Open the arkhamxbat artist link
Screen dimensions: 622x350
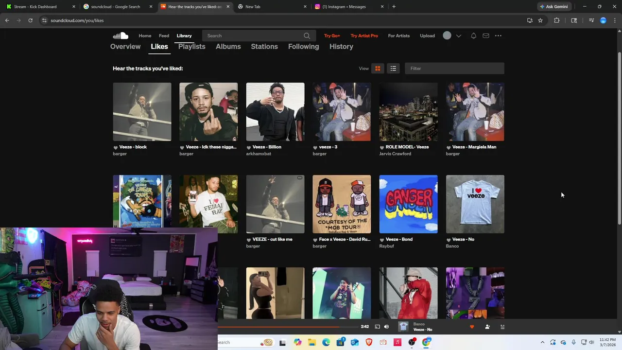click(x=259, y=154)
